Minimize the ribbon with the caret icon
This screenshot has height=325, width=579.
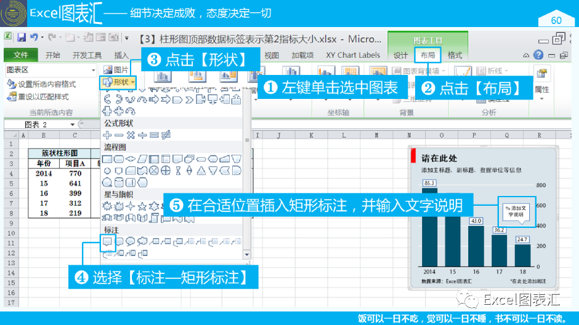[526, 56]
